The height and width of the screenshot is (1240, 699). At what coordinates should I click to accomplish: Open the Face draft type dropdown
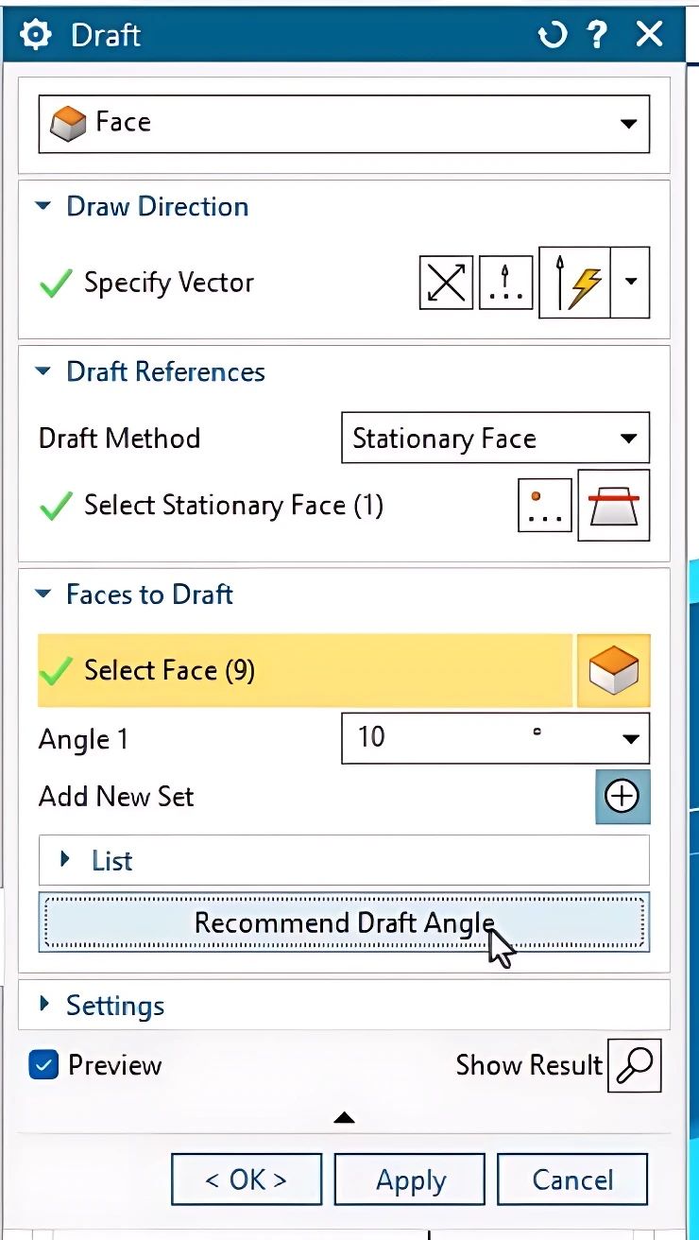point(344,123)
